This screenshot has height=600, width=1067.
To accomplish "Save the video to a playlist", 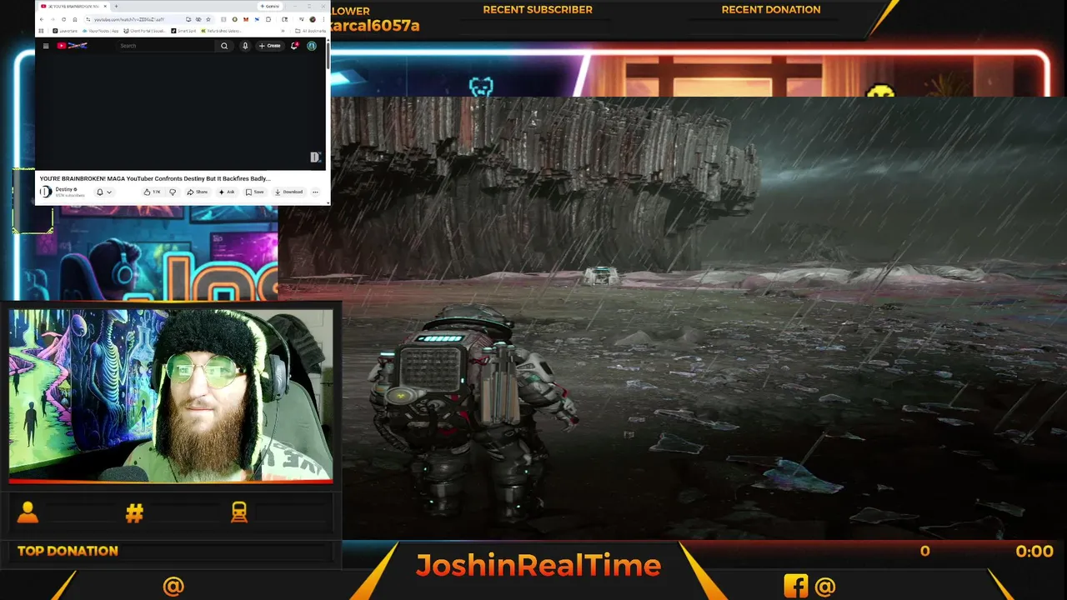I will [255, 192].
